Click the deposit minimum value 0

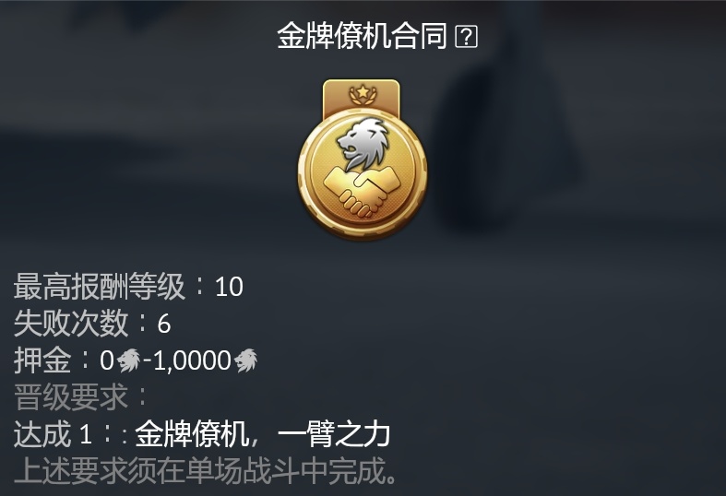coord(106,360)
